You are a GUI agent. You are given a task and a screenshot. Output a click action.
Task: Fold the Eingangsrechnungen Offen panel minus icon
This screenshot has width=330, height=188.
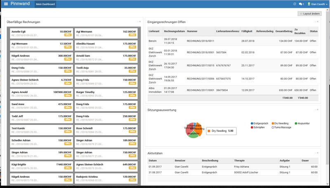click(316, 22)
